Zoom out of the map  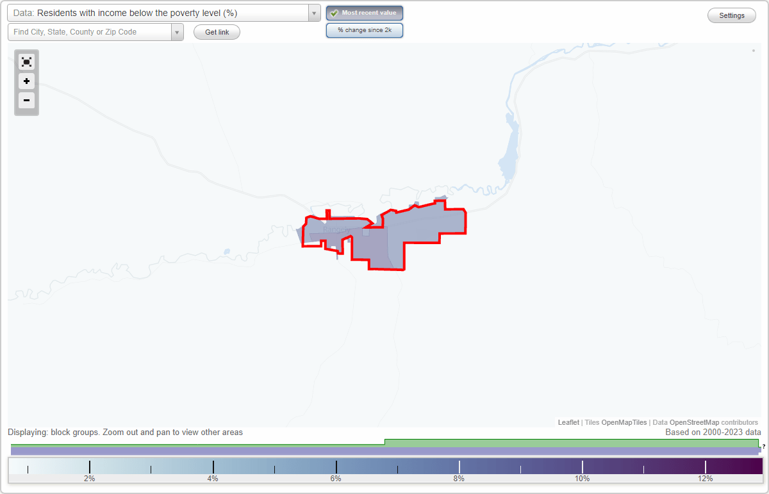pos(26,101)
